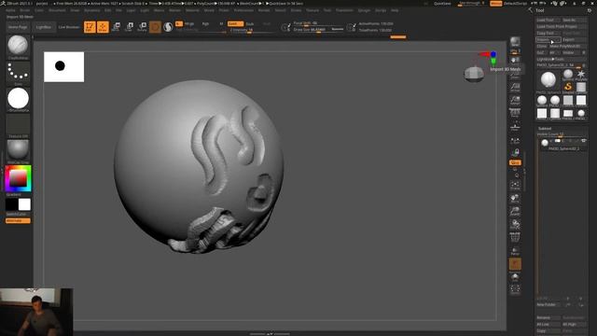Open the Alpha menu
597x336 pixels.
pyautogui.click(x=10, y=10)
